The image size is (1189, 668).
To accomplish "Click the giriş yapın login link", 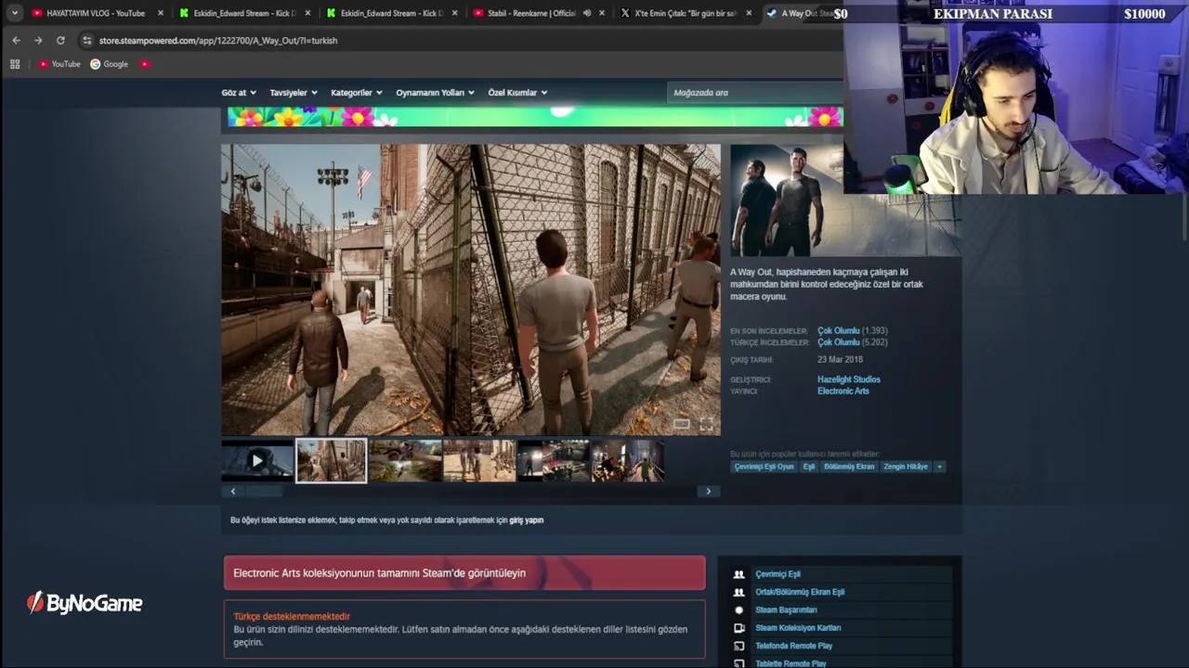I will click(526, 520).
